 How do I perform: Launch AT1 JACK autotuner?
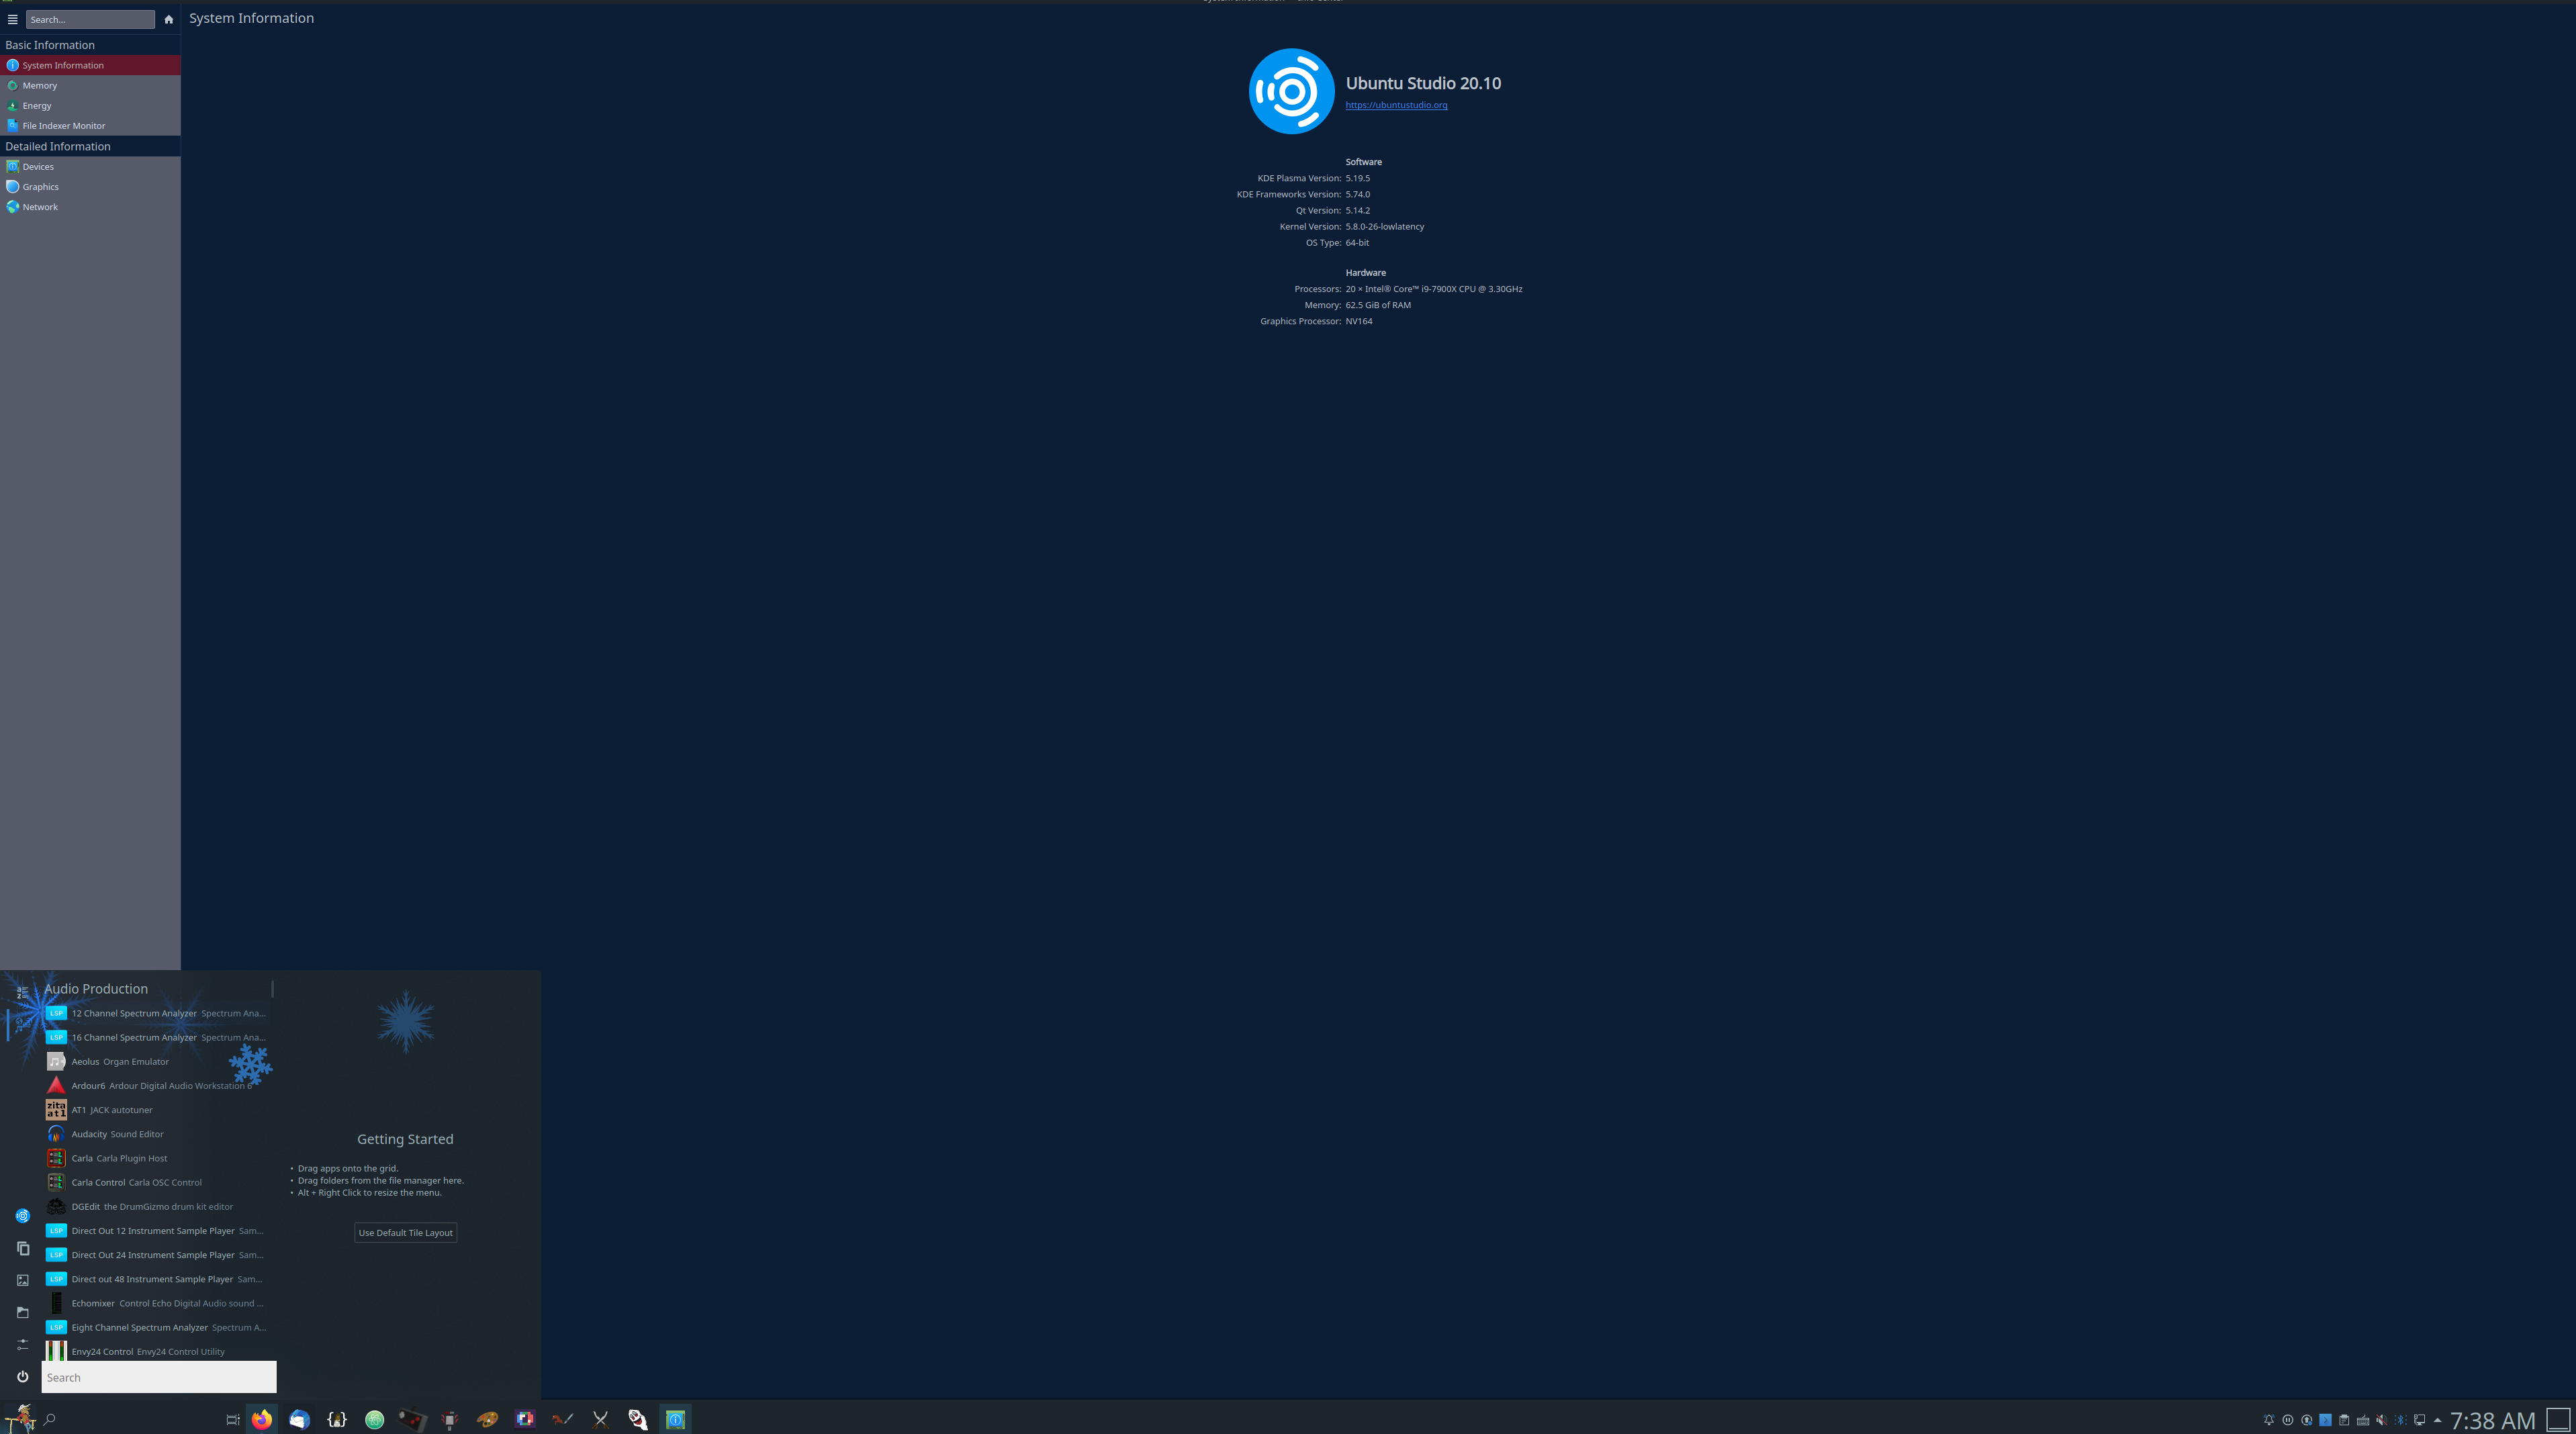pos(157,1110)
